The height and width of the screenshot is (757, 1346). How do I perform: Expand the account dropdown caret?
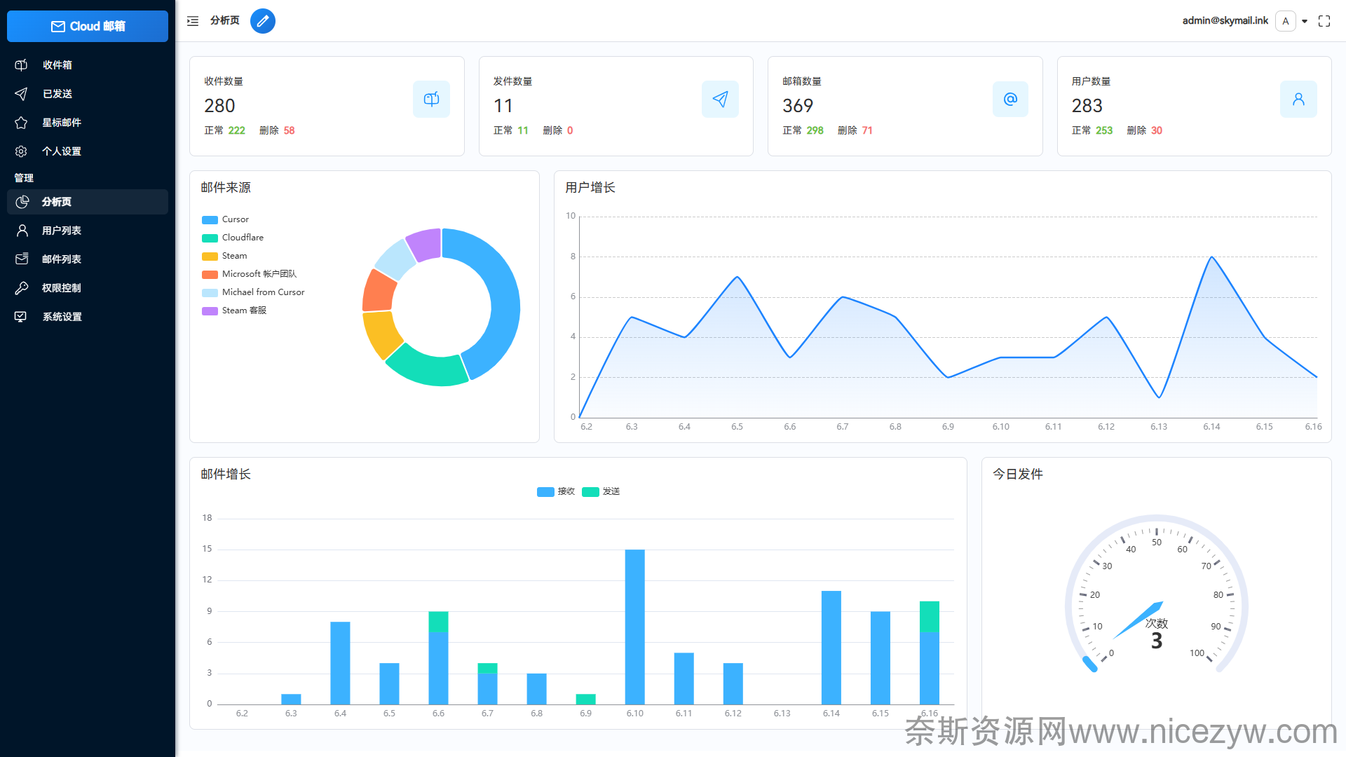click(1305, 22)
